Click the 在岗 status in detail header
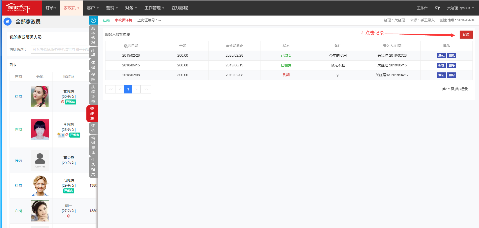Screen dimensions: 479x228 click(x=106, y=20)
